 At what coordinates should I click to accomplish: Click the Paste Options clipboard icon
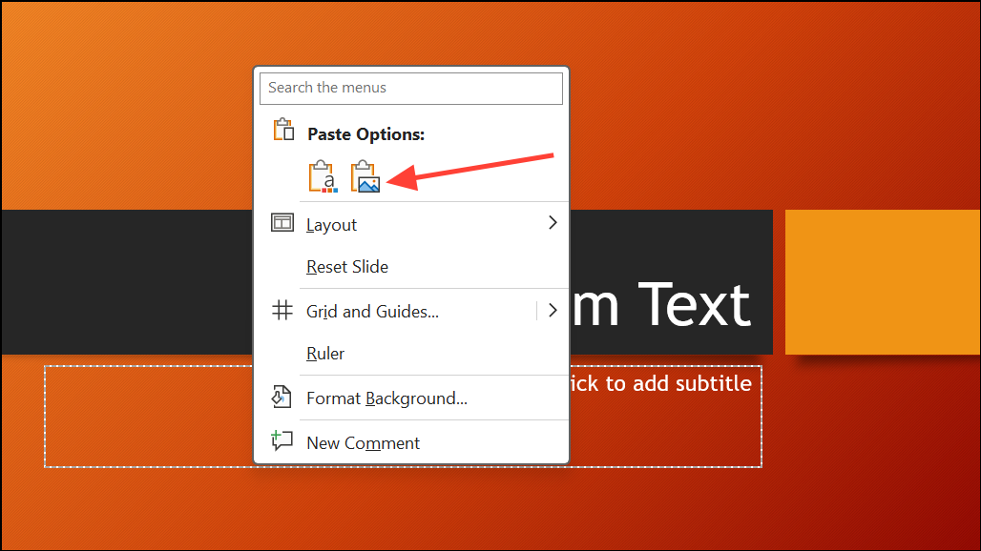point(282,130)
